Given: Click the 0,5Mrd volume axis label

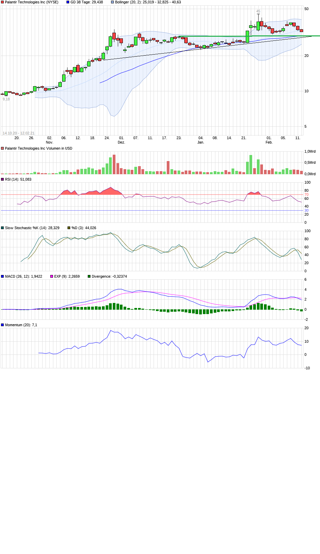Looking at the screenshot, I should point(310,163).
